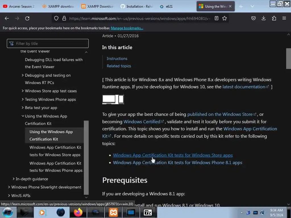Image resolution: width=291 pixels, height=218 pixels.
Task: View site security padlock info
Action: click(x=64, y=18)
